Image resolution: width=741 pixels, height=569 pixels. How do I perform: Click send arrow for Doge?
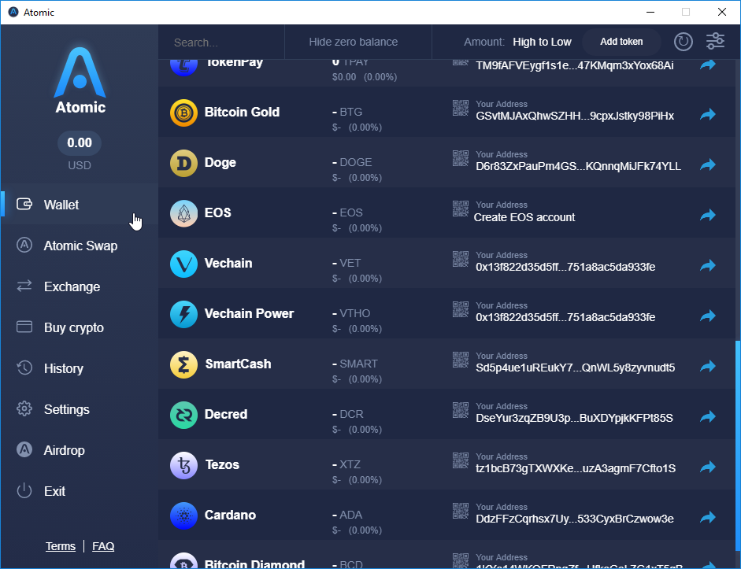(x=707, y=164)
